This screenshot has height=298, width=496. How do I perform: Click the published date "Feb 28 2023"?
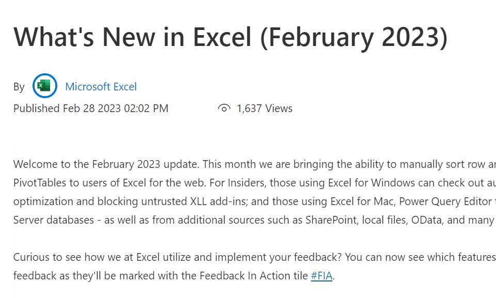[92, 108]
